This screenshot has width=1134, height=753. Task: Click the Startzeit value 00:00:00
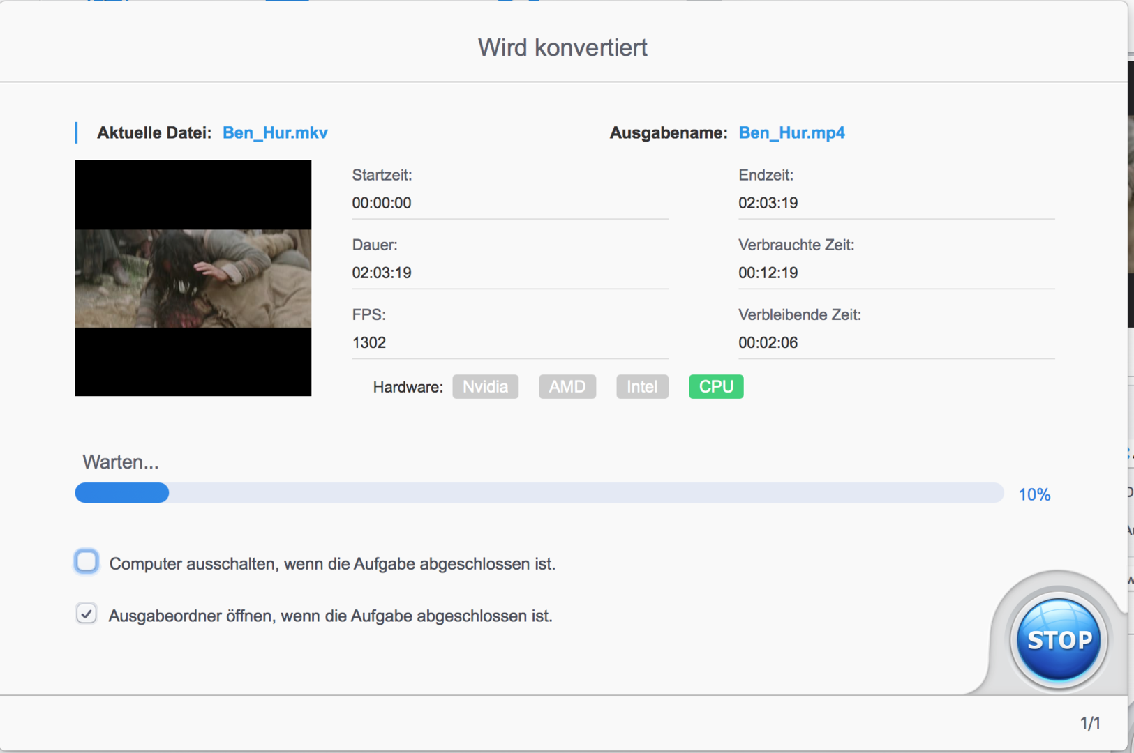382,203
